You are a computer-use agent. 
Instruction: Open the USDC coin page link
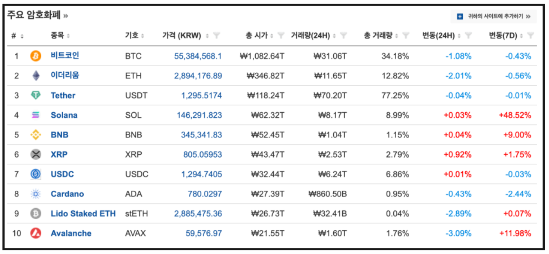[x=62, y=174]
